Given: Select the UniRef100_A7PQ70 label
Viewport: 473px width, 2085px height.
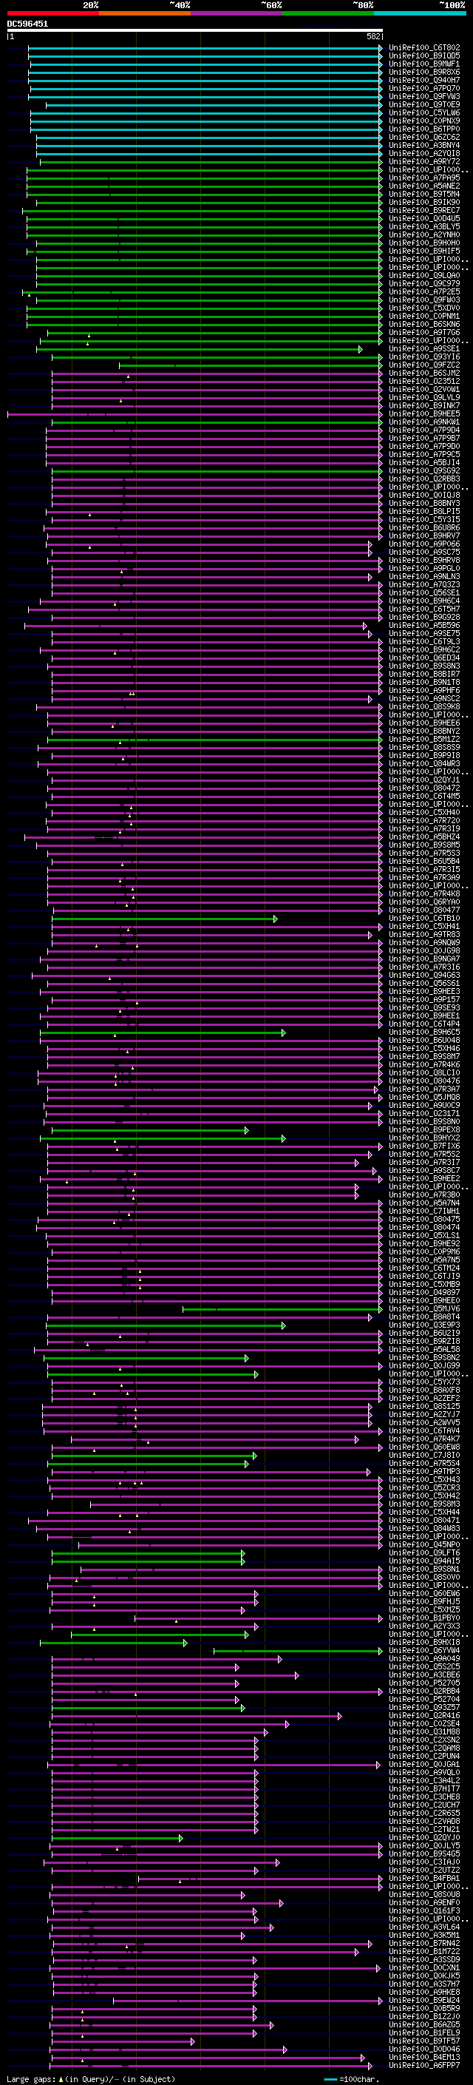Looking at the screenshot, I should 424,88.
